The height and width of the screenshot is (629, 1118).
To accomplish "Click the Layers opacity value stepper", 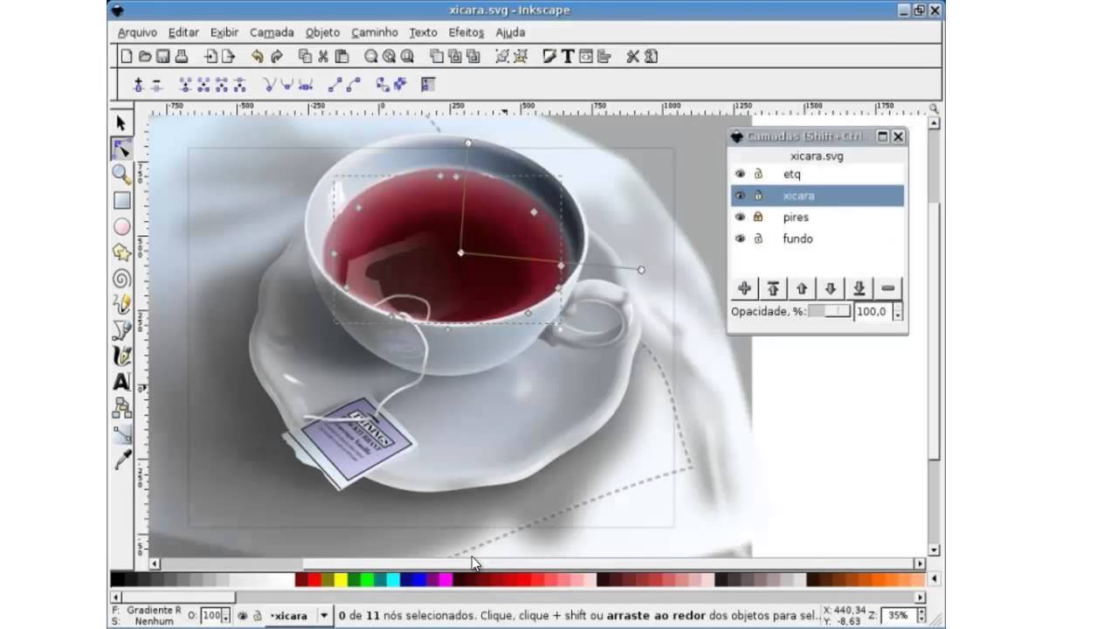I will [x=898, y=312].
